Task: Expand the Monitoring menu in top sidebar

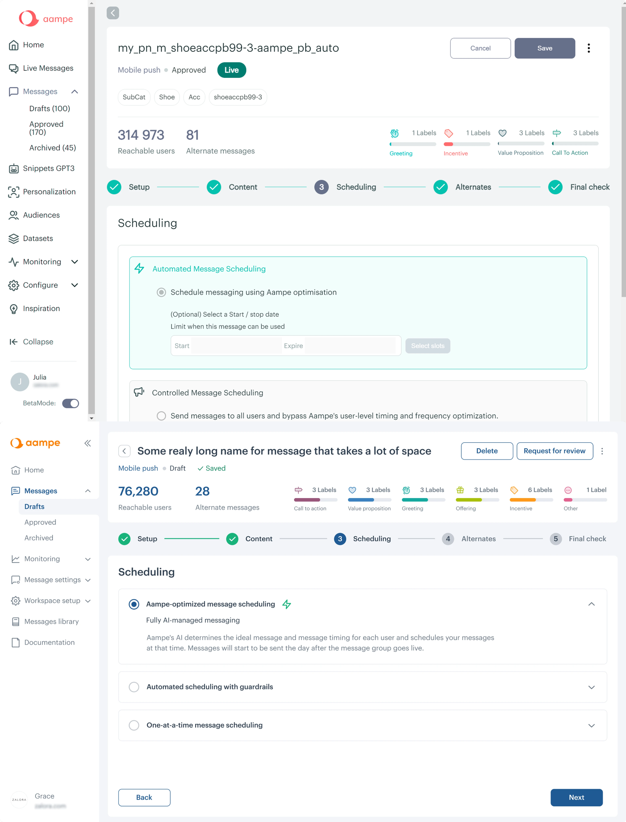Action: (x=75, y=262)
